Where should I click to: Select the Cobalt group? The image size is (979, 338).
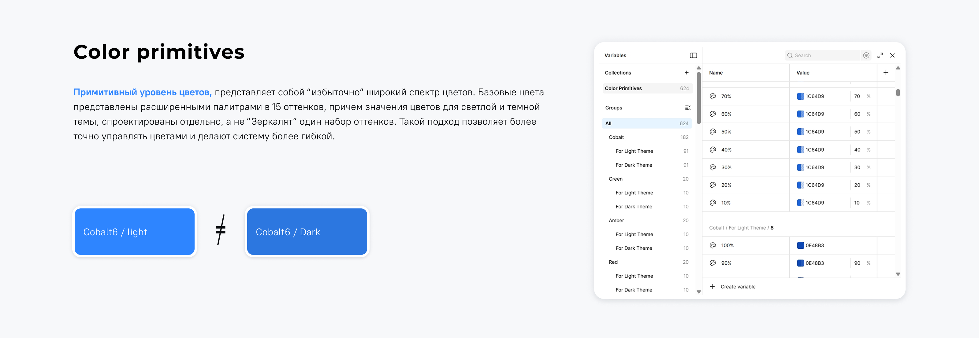(646, 137)
